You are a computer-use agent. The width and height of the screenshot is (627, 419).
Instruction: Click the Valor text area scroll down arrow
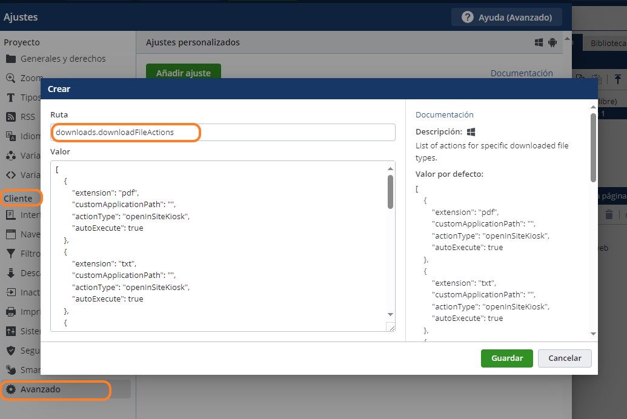pyautogui.click(x=391, y=314)
